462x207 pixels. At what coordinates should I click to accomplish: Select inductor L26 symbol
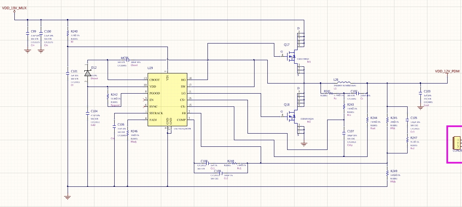pos(342,83)
